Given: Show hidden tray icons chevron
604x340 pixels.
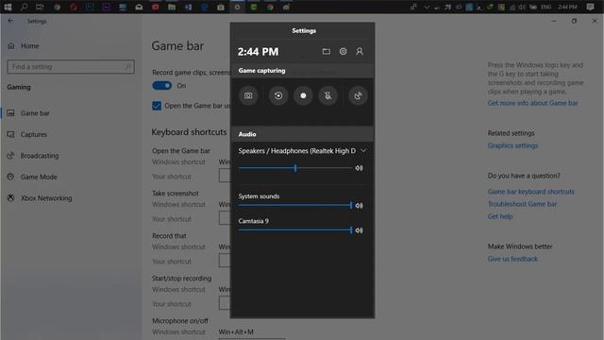Looking at the screenshot, I should [x=427, y=7].
